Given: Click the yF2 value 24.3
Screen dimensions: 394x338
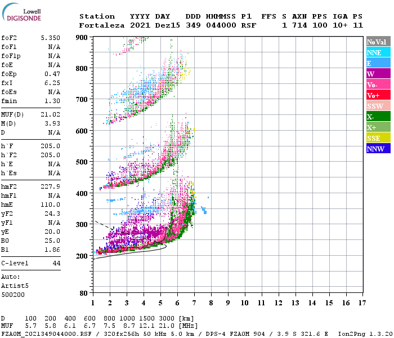Looking at the screenshot, I should point(52,214).
